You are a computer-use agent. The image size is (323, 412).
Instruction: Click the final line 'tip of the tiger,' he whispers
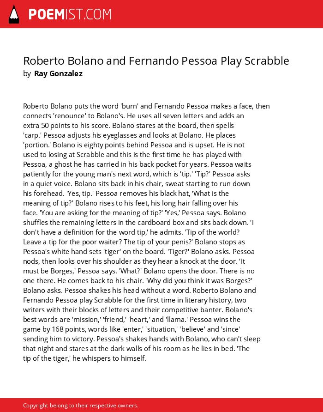(x=84, y=358)
